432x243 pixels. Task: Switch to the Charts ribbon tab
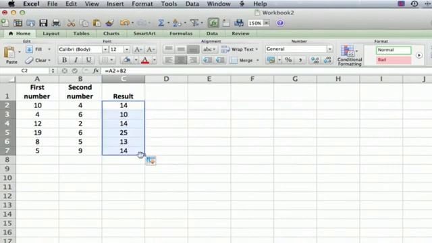(x=111, y=33)
